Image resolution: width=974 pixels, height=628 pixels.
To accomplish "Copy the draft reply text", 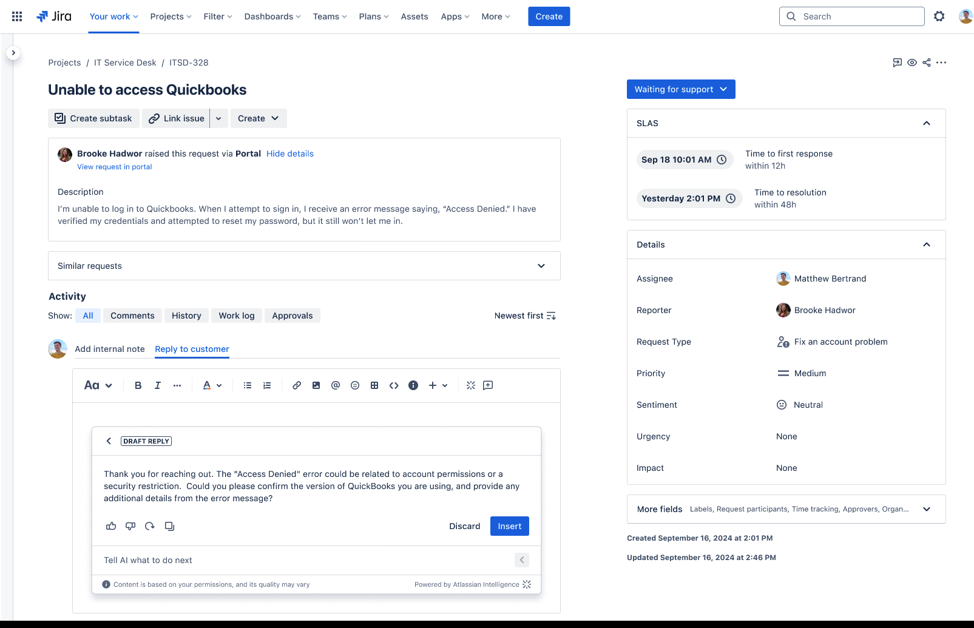I will pos(170,526).
